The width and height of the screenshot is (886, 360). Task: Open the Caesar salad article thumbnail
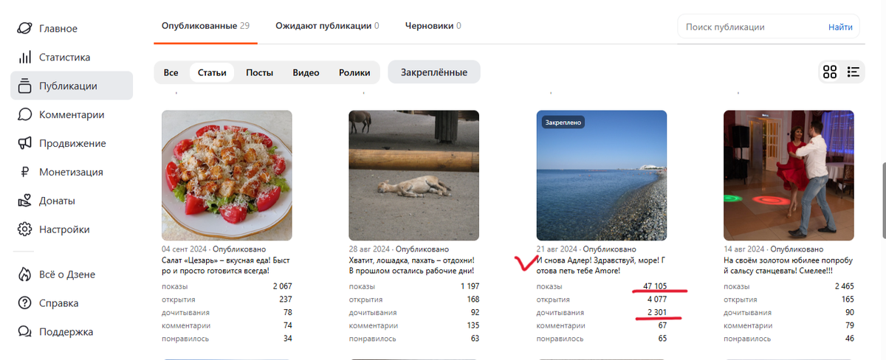227,176
